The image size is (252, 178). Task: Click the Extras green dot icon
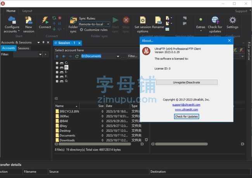[200, 19]
